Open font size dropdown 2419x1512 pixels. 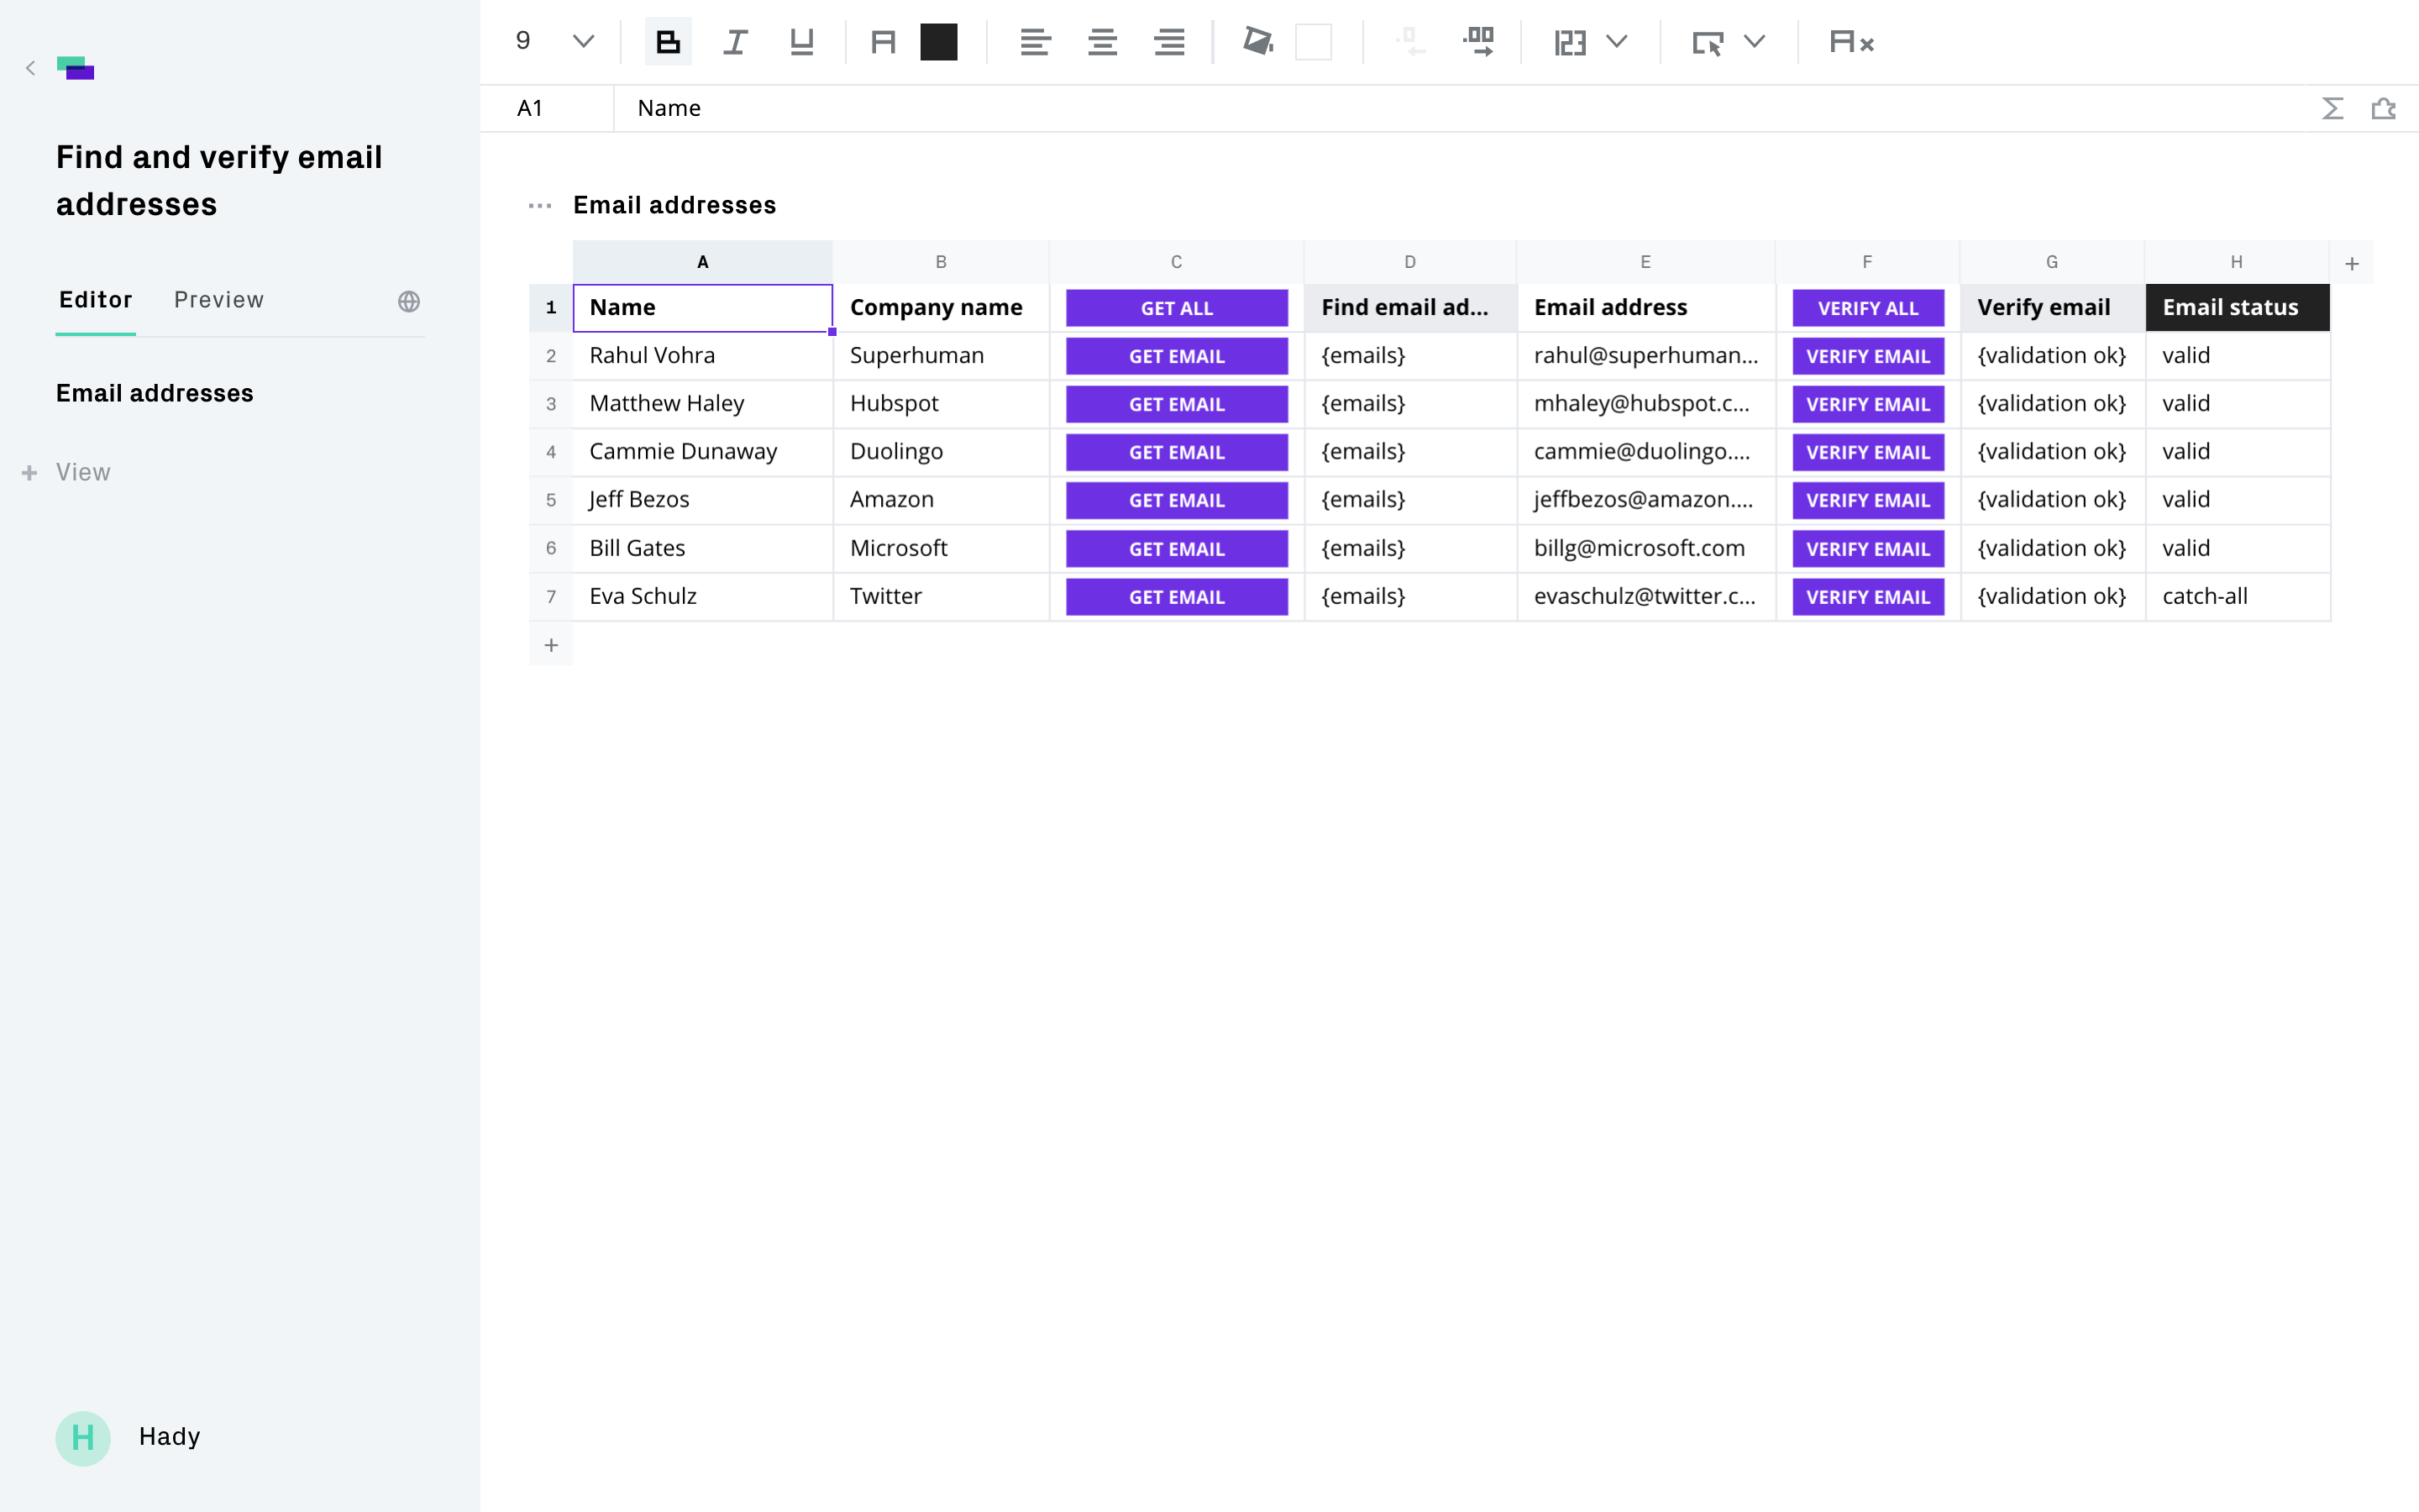pyautogui.click(x=583, y=42)
